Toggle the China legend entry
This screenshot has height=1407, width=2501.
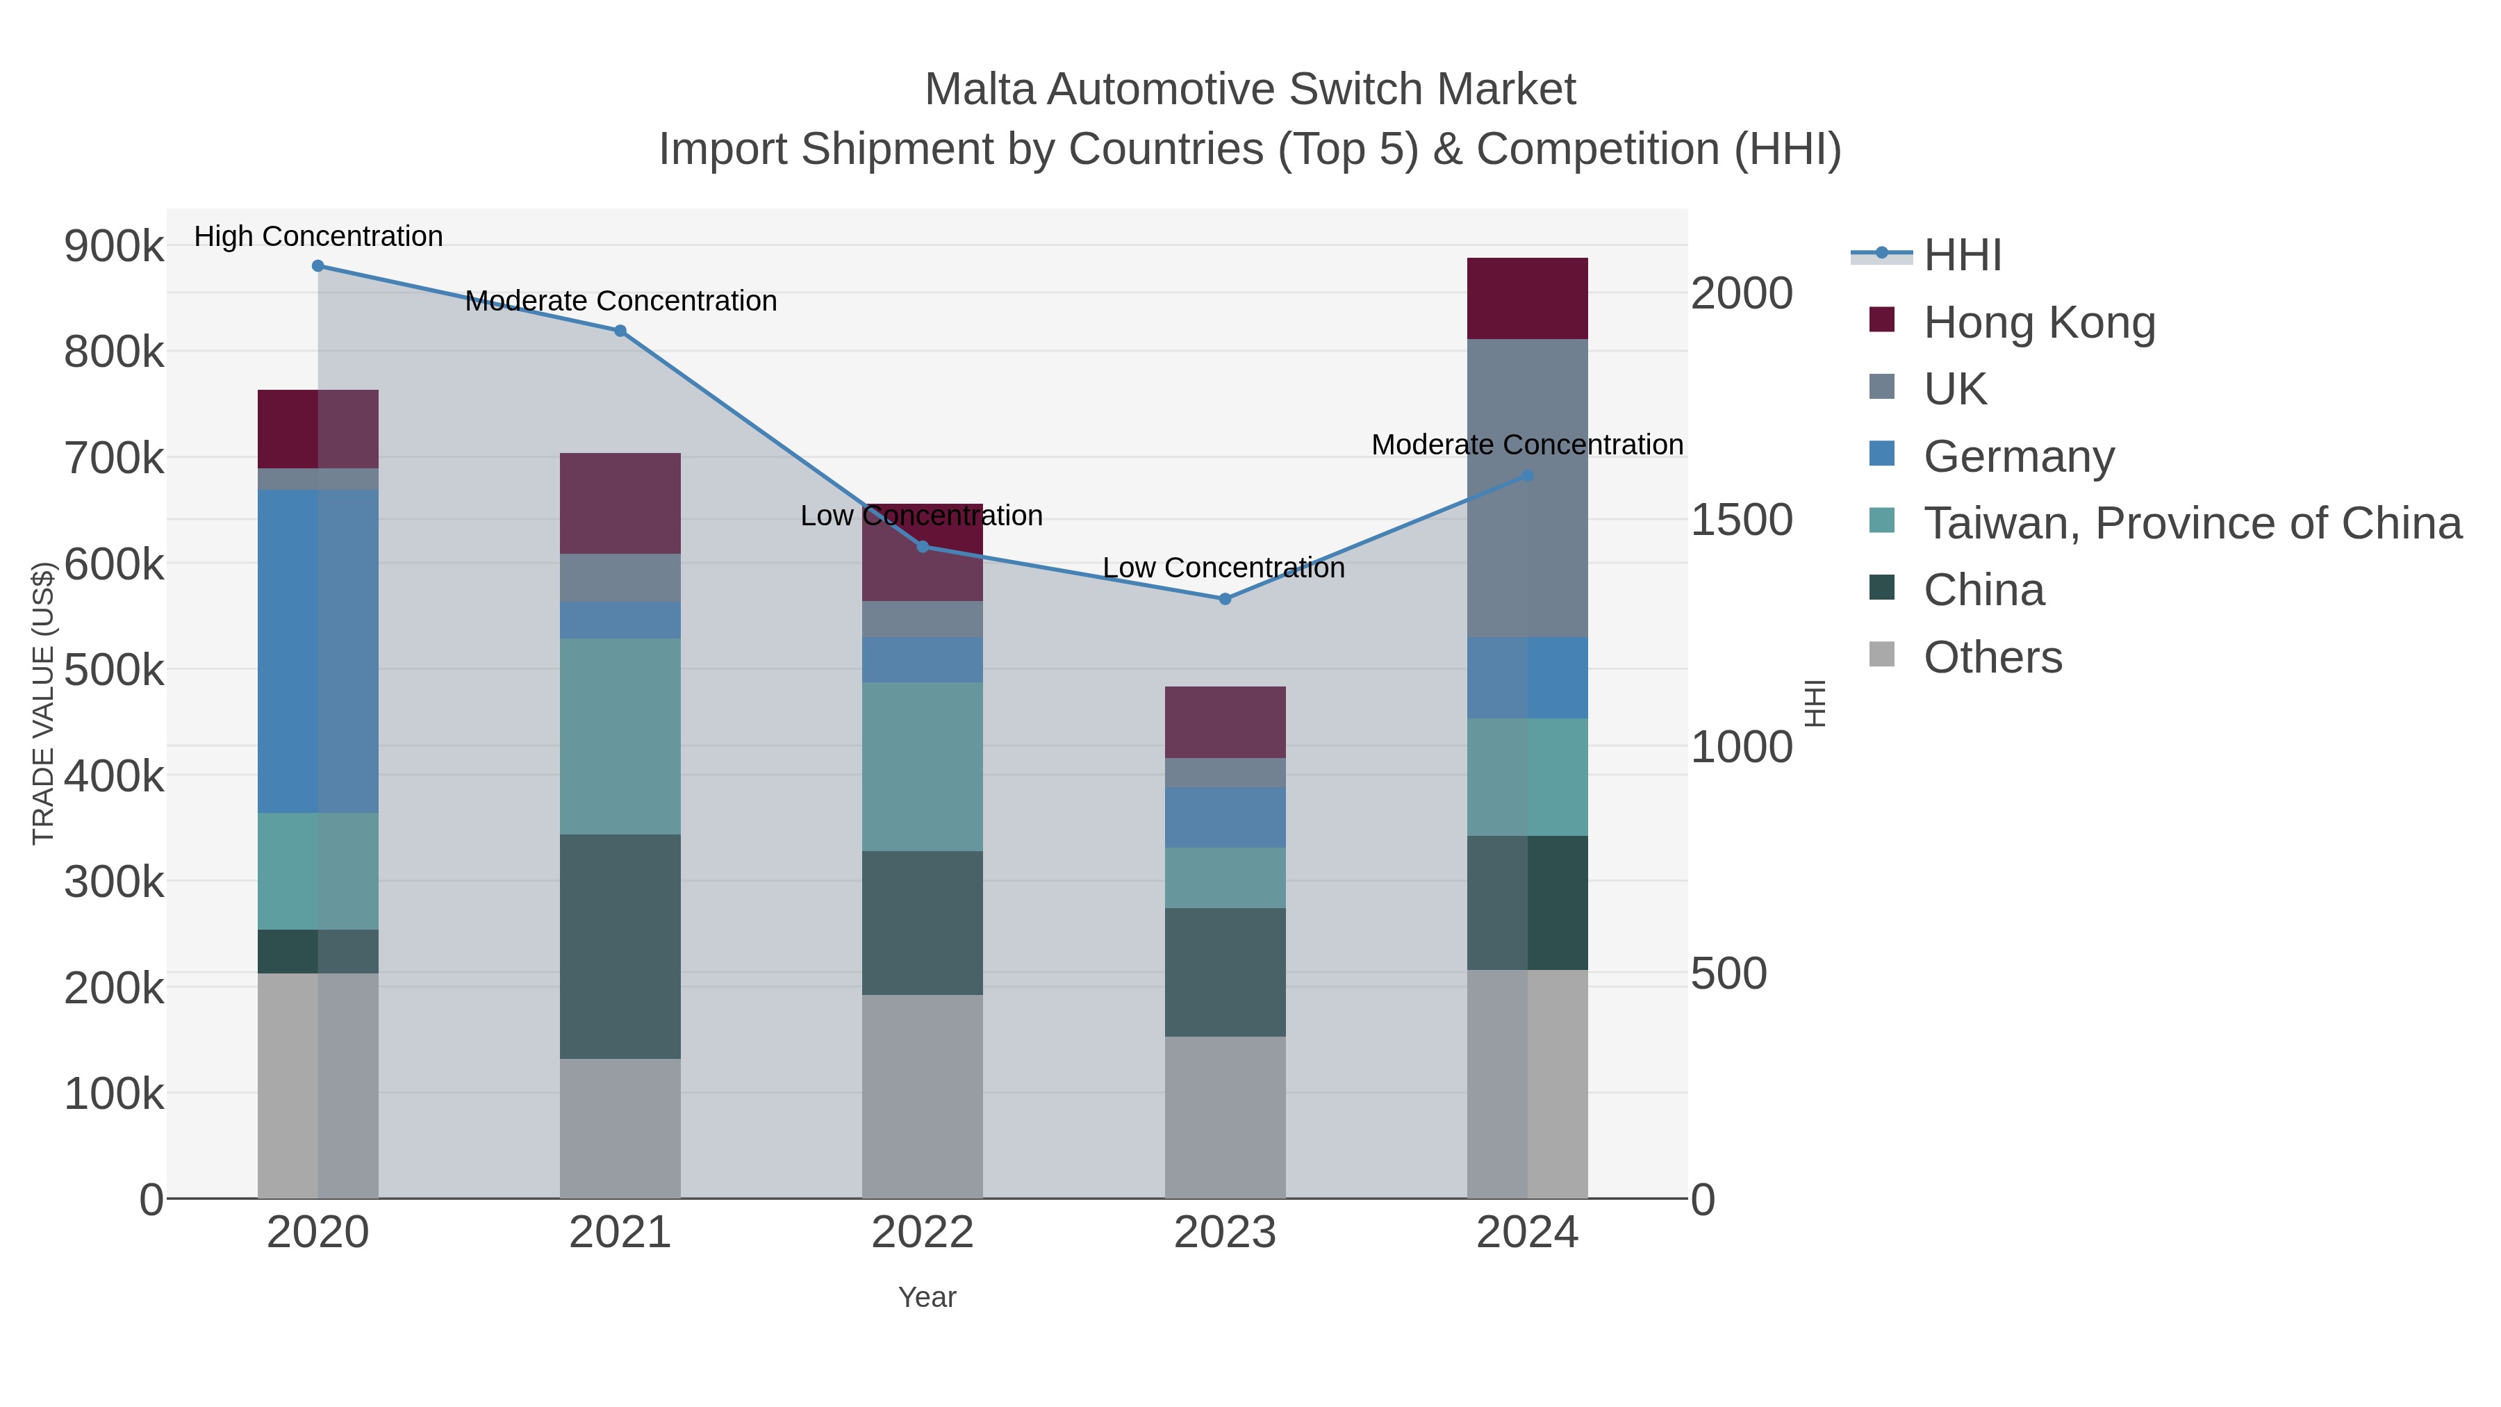pos(1956,589)
